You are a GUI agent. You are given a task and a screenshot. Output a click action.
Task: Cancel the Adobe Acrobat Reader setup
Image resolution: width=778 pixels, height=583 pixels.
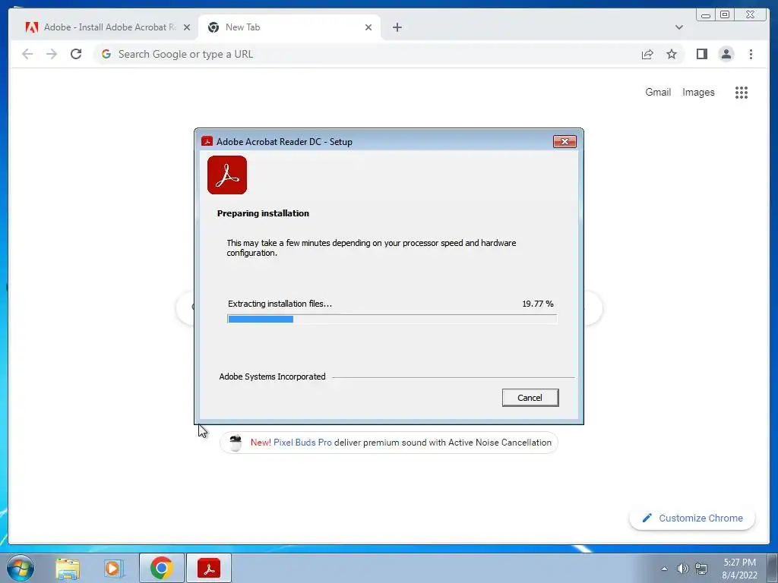coord(530,398)
